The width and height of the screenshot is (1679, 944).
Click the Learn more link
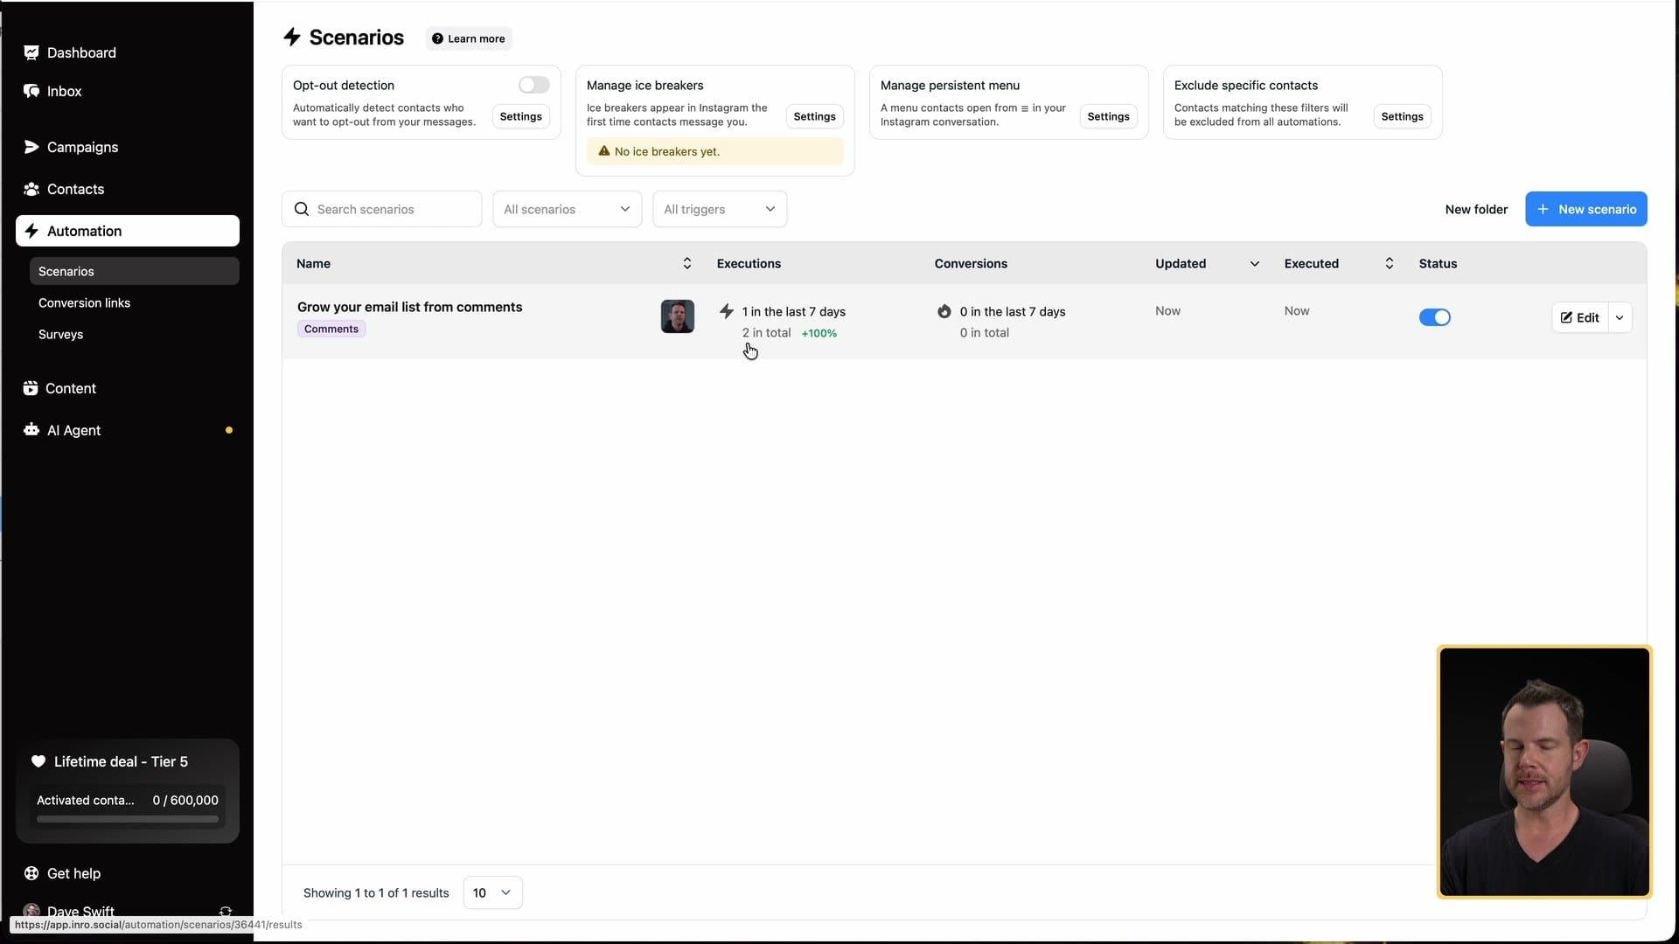pyautogui.click(x=469, y=38)
